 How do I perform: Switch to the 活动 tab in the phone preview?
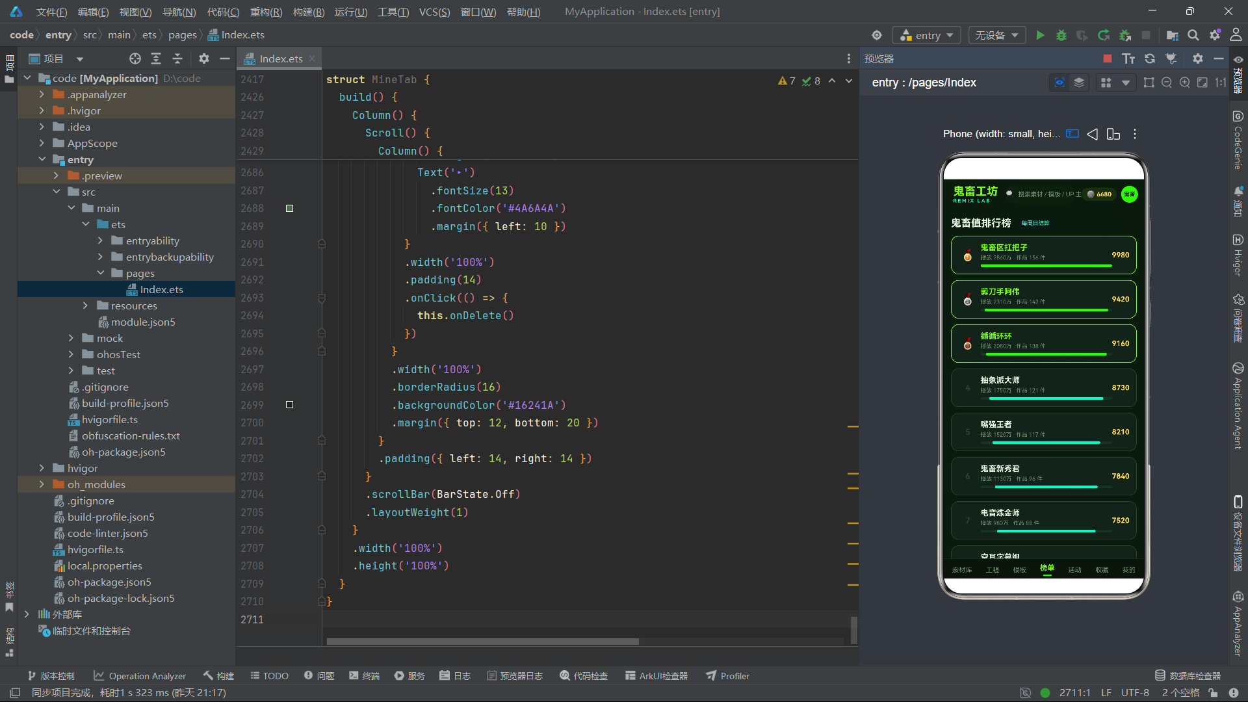coord(1074,569)
